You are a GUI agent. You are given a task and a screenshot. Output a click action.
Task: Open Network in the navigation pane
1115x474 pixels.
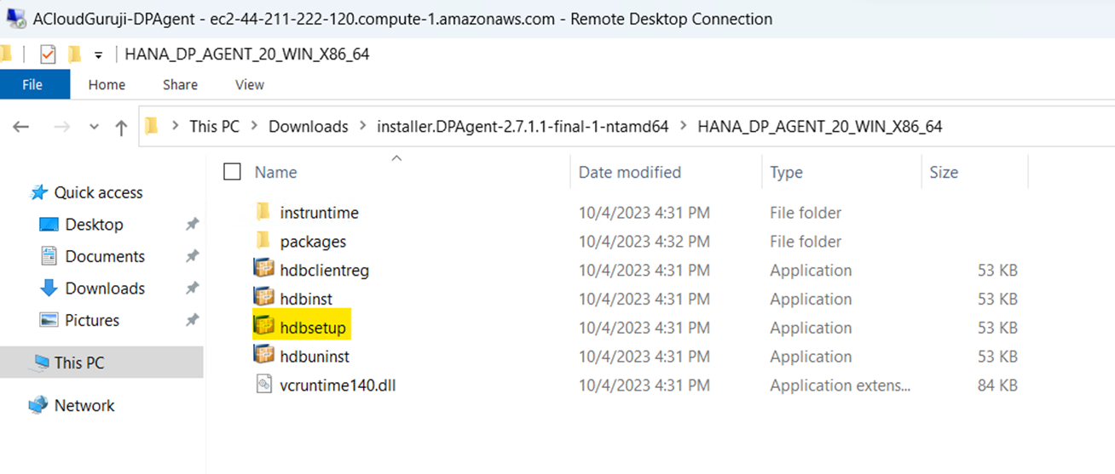click(84, 405)
